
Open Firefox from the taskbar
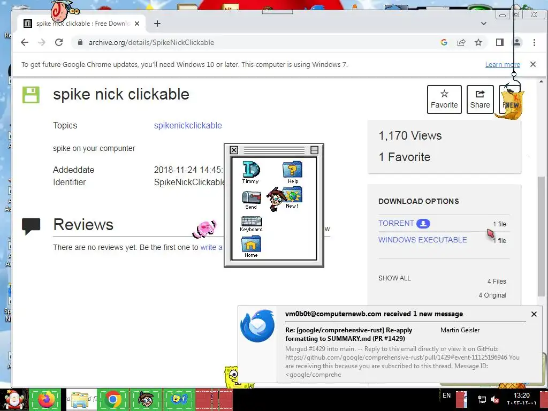pyautogui.click(x=46, y=399)
